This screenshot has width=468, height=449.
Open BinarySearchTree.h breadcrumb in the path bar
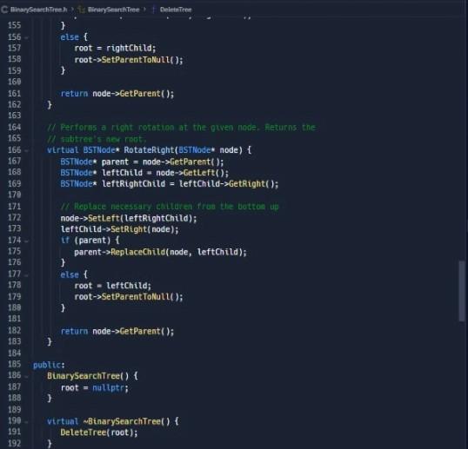point(39,10)
